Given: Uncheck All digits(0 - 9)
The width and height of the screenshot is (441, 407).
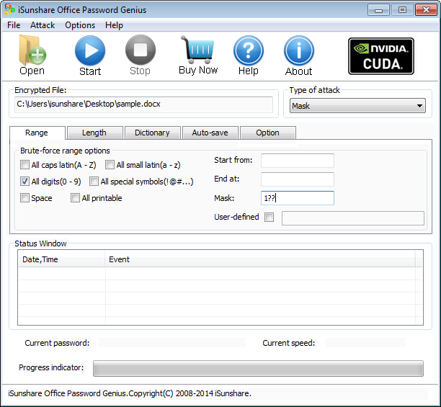Looking at the screenshot, I should pyautogui.click(x=24, y=182).
